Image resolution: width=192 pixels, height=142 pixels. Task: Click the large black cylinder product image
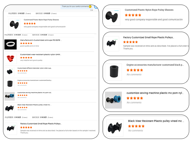pos(113,72)
